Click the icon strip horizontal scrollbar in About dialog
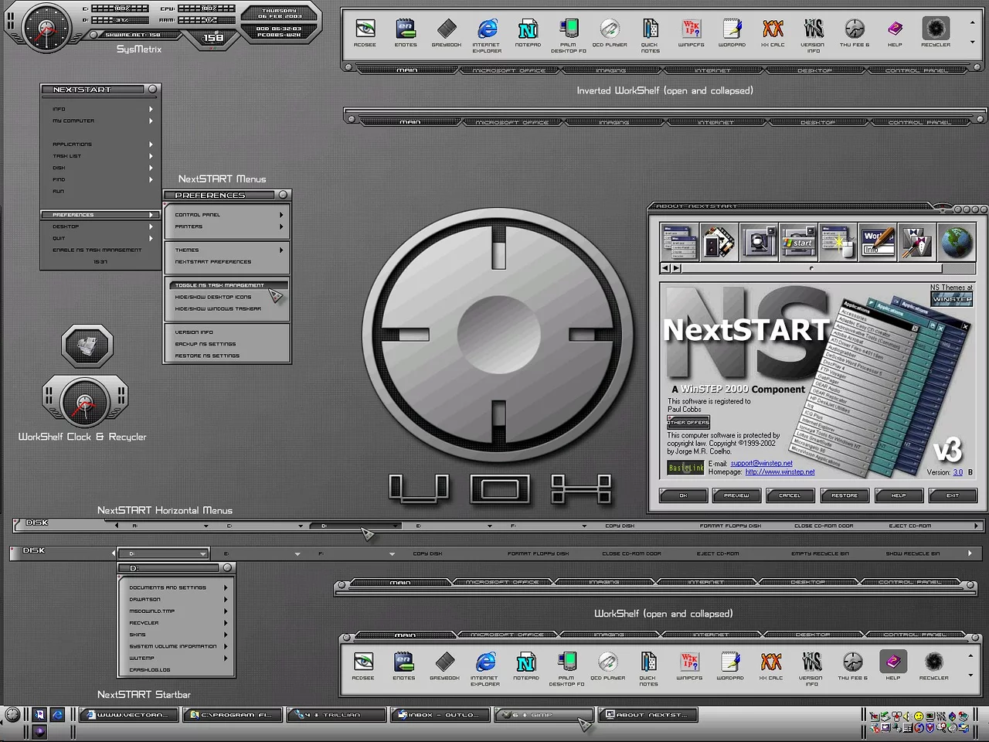The width and height of the screenshot is (989, 742). 811,268
